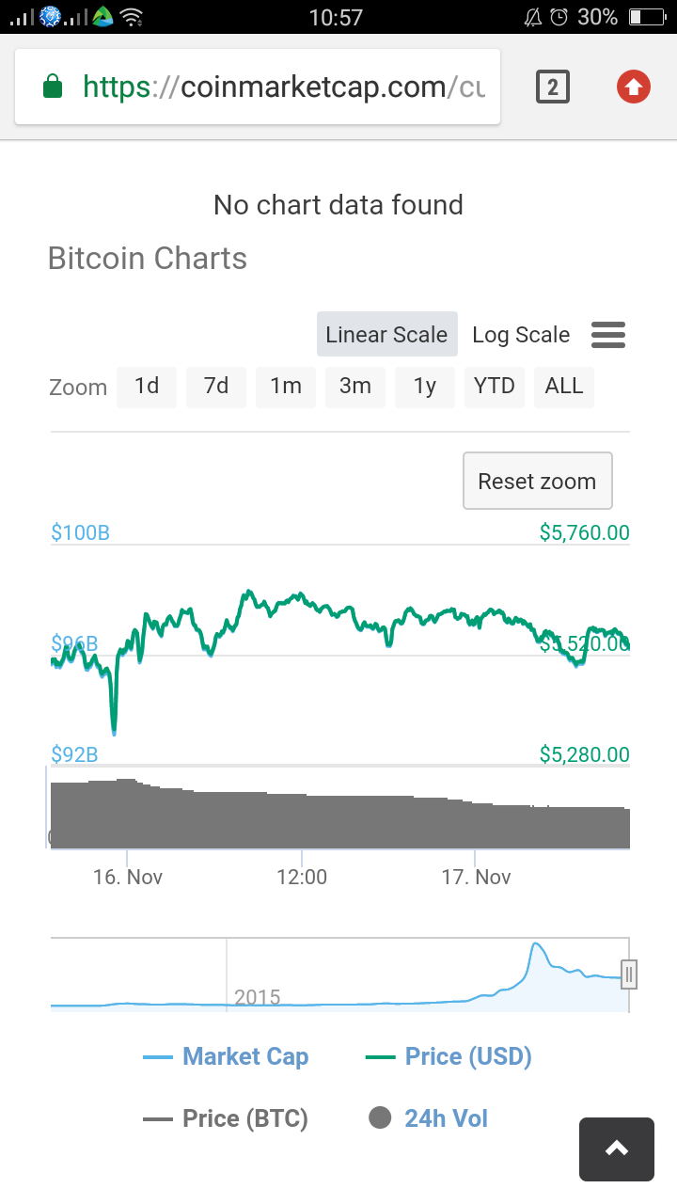Open the chart hamburger menu icon
This screenshot has height=1204, width=677.
click(x=608, y=335)
